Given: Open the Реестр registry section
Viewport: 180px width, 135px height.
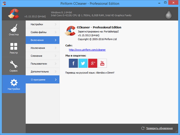Looking at the screenshot, I should [x=14, y=48].
